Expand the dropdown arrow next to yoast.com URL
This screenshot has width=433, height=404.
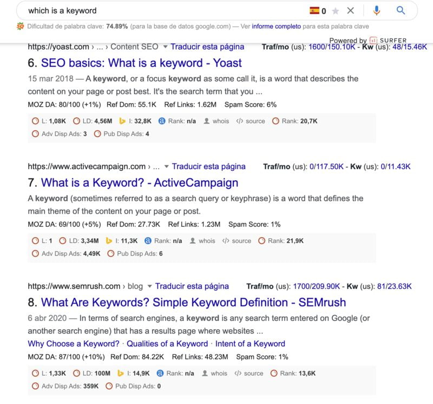165,47
